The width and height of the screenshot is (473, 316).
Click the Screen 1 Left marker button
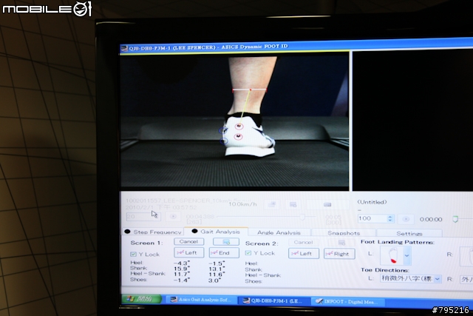click(x=189, y=252)
